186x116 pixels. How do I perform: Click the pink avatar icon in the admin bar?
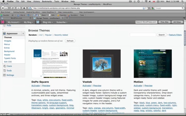[x=3, y=22]
